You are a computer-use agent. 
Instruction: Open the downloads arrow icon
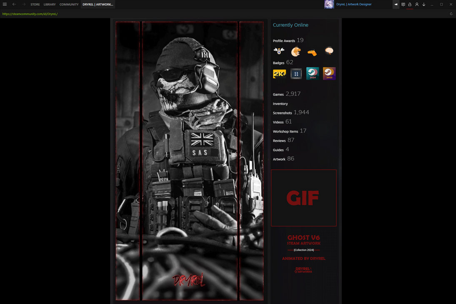(424, 4)
